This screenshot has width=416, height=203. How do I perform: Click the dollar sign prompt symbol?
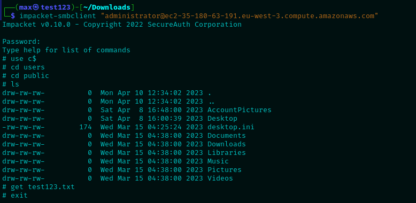tap(13, 16)
